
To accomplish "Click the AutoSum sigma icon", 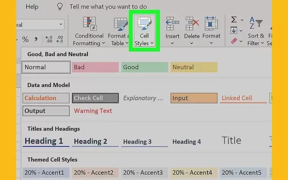I will coord(234,19).
